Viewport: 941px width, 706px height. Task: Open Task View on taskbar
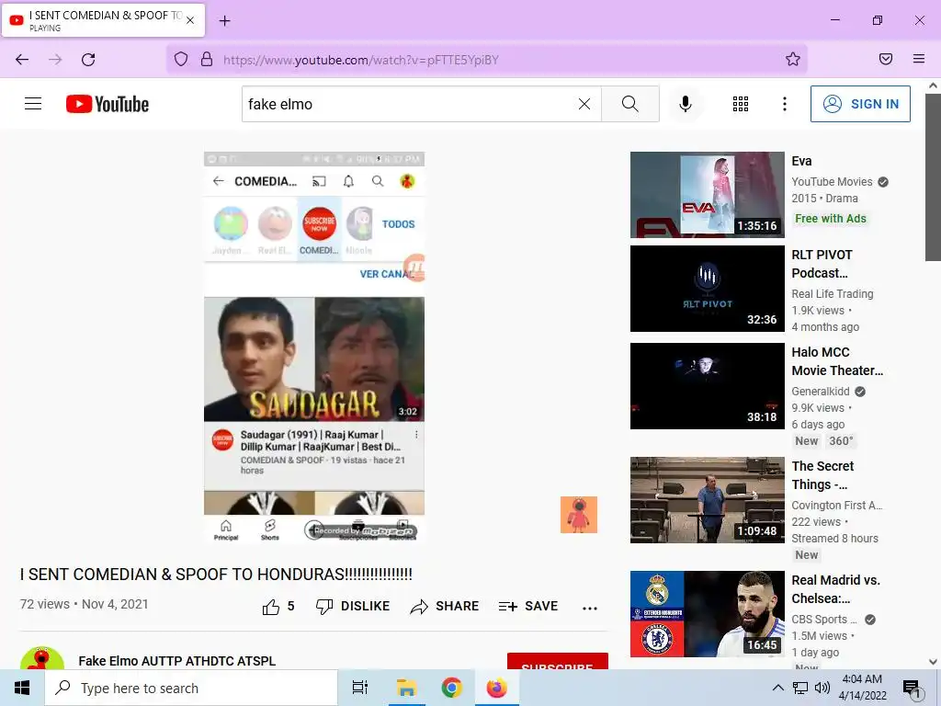[360, 688]
